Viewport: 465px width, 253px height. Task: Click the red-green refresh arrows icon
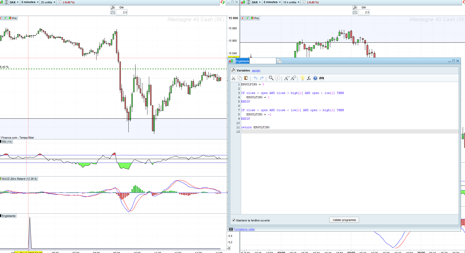click(x=223, y=2)
